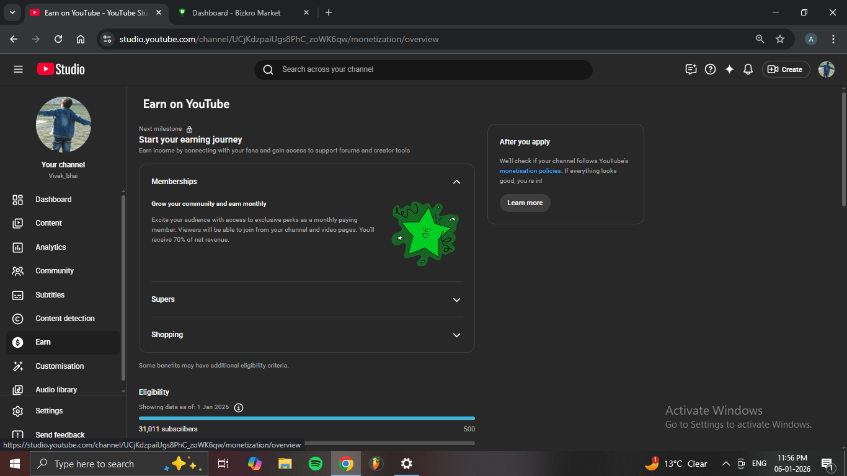Open the monetisation policies link
This screenshot has width=847, height=476.
530,171
